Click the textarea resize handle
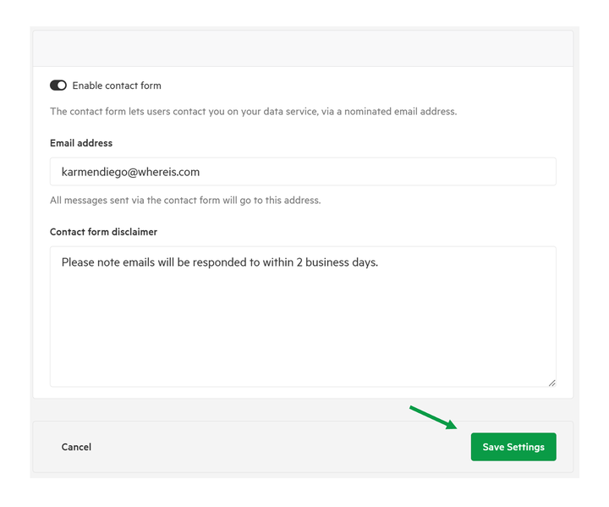 [551, 383]
